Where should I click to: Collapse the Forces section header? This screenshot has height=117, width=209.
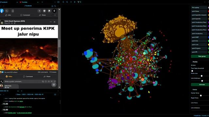[195, 90]
